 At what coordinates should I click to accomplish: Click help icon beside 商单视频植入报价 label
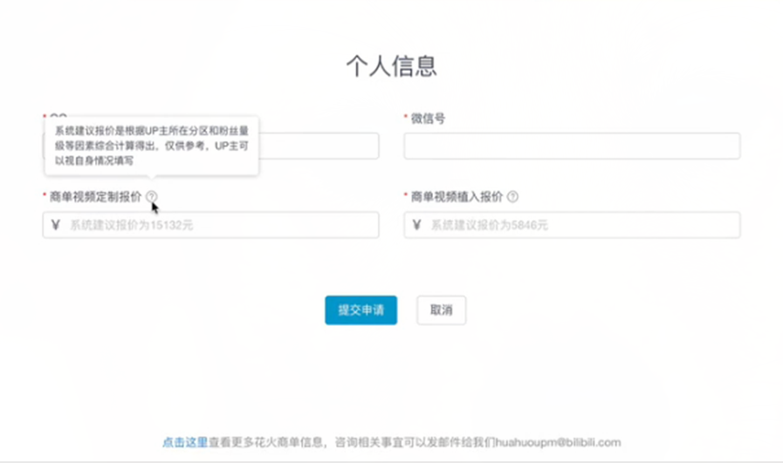pyautogui.click(x=512, y=197)
